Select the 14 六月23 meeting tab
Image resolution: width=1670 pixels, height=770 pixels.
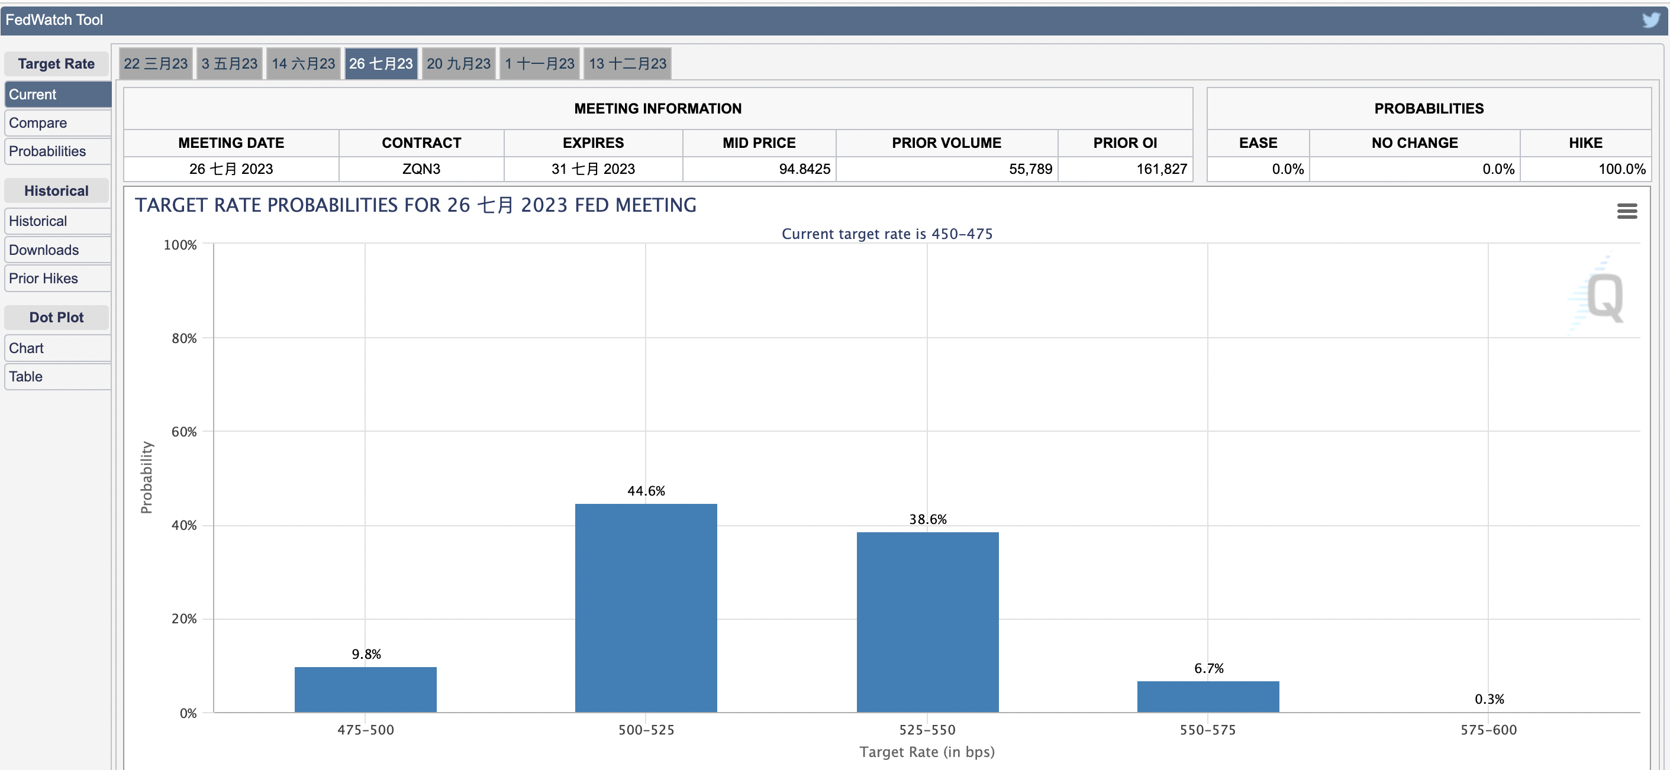point(304,63)
